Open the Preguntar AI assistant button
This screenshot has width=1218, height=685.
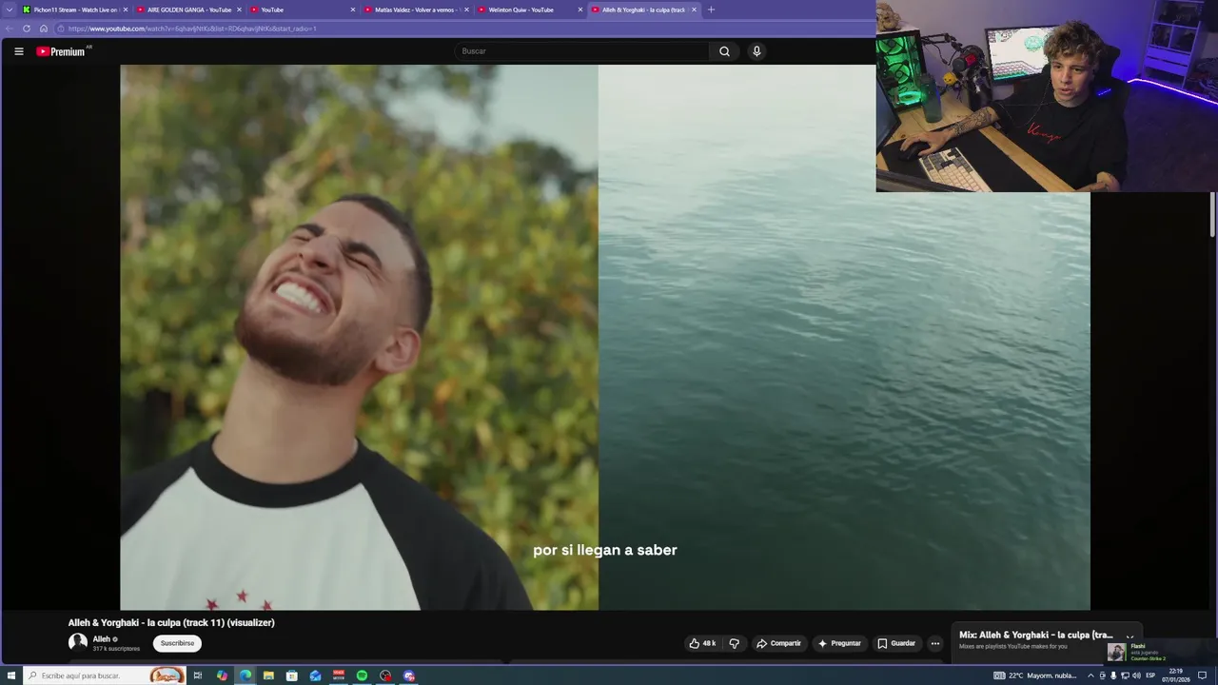[x=839, y=643]
